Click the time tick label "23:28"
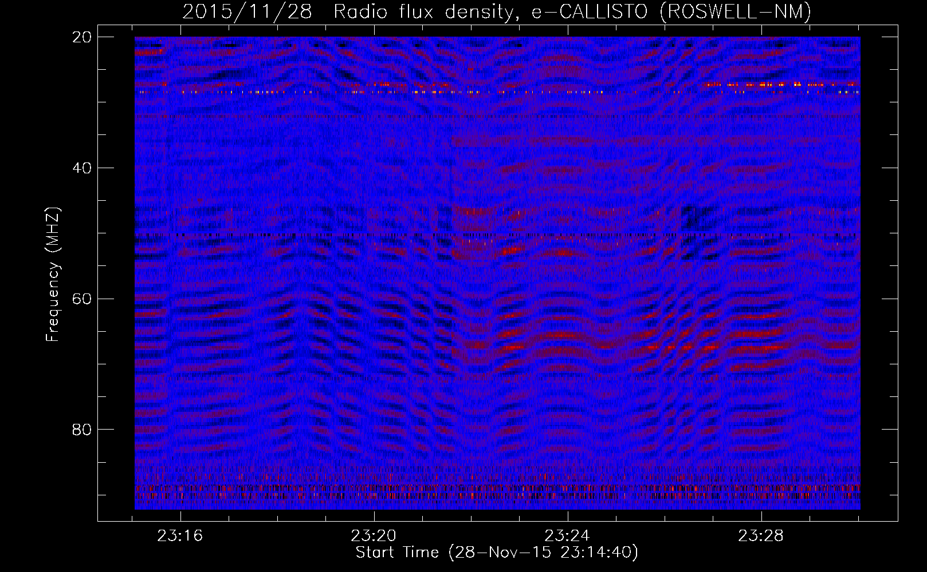The height and width of the screenshot is (572, 927). [761, 536]
